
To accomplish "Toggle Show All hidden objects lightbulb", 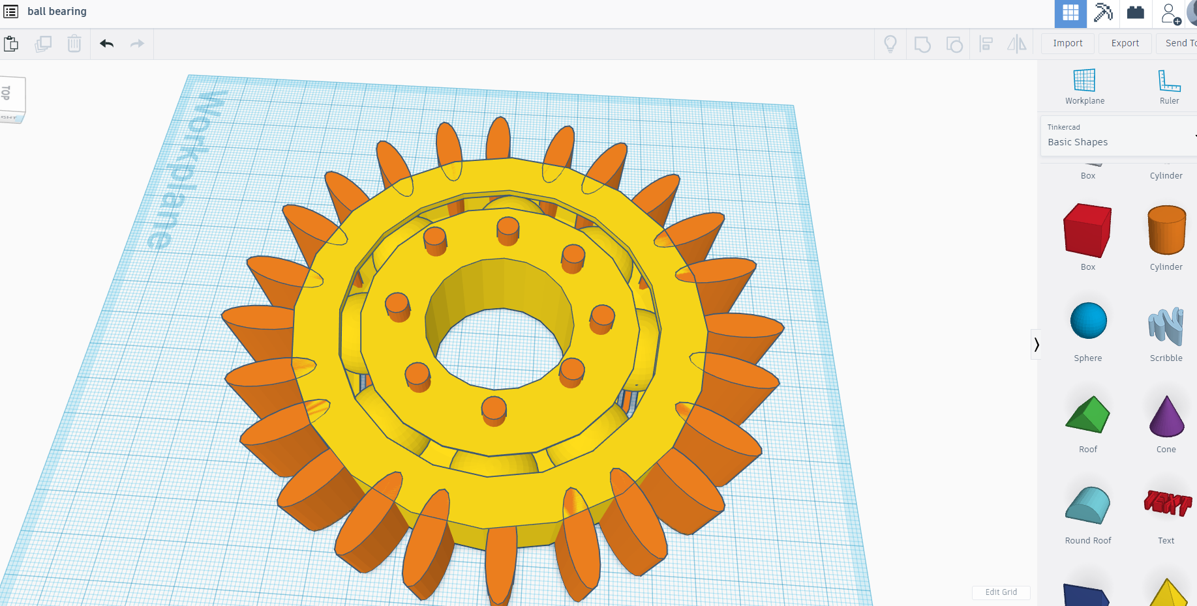I will click(890, 44).
